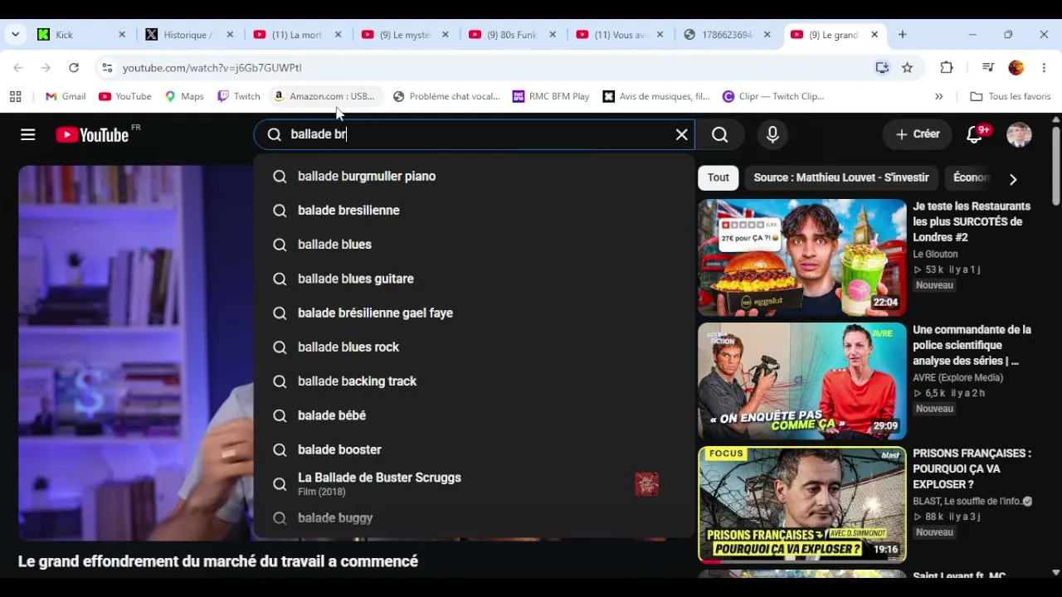The height and width of the screenshot is (597, 1062).
Task: Open the Chrome three-dot menu
Action: (x=1044, y=68)
